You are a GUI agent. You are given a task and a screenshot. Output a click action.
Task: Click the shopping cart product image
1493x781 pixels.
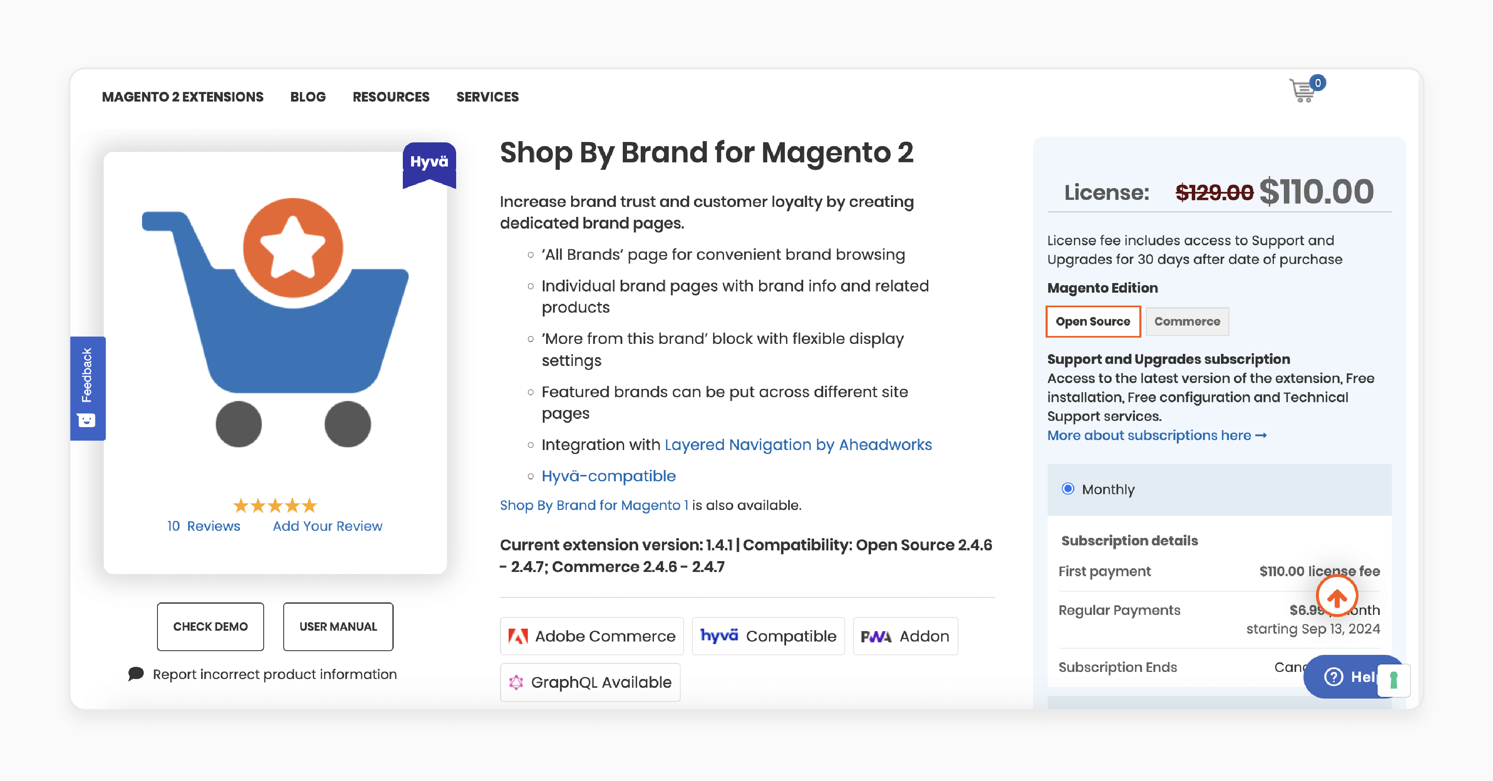coord(275,322)
